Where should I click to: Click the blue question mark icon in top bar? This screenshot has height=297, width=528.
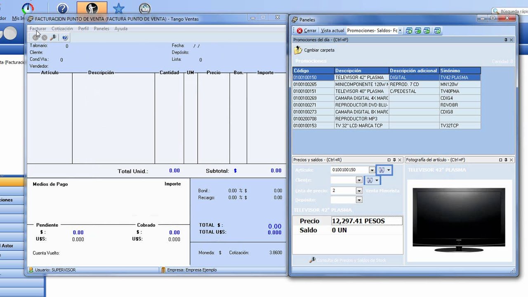pos(62,8)
